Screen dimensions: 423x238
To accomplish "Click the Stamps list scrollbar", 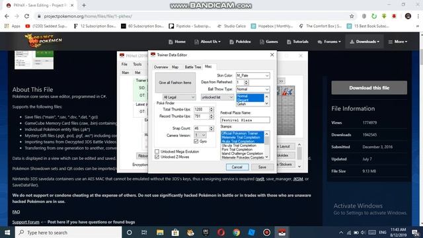I will (x=266, y=145).
